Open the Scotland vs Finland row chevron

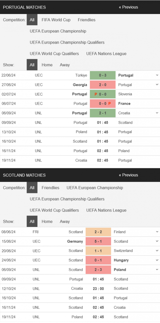pyautogui.click(x=157, y=232)
